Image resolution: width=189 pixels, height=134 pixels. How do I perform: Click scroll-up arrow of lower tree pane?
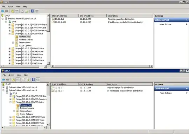48,84
